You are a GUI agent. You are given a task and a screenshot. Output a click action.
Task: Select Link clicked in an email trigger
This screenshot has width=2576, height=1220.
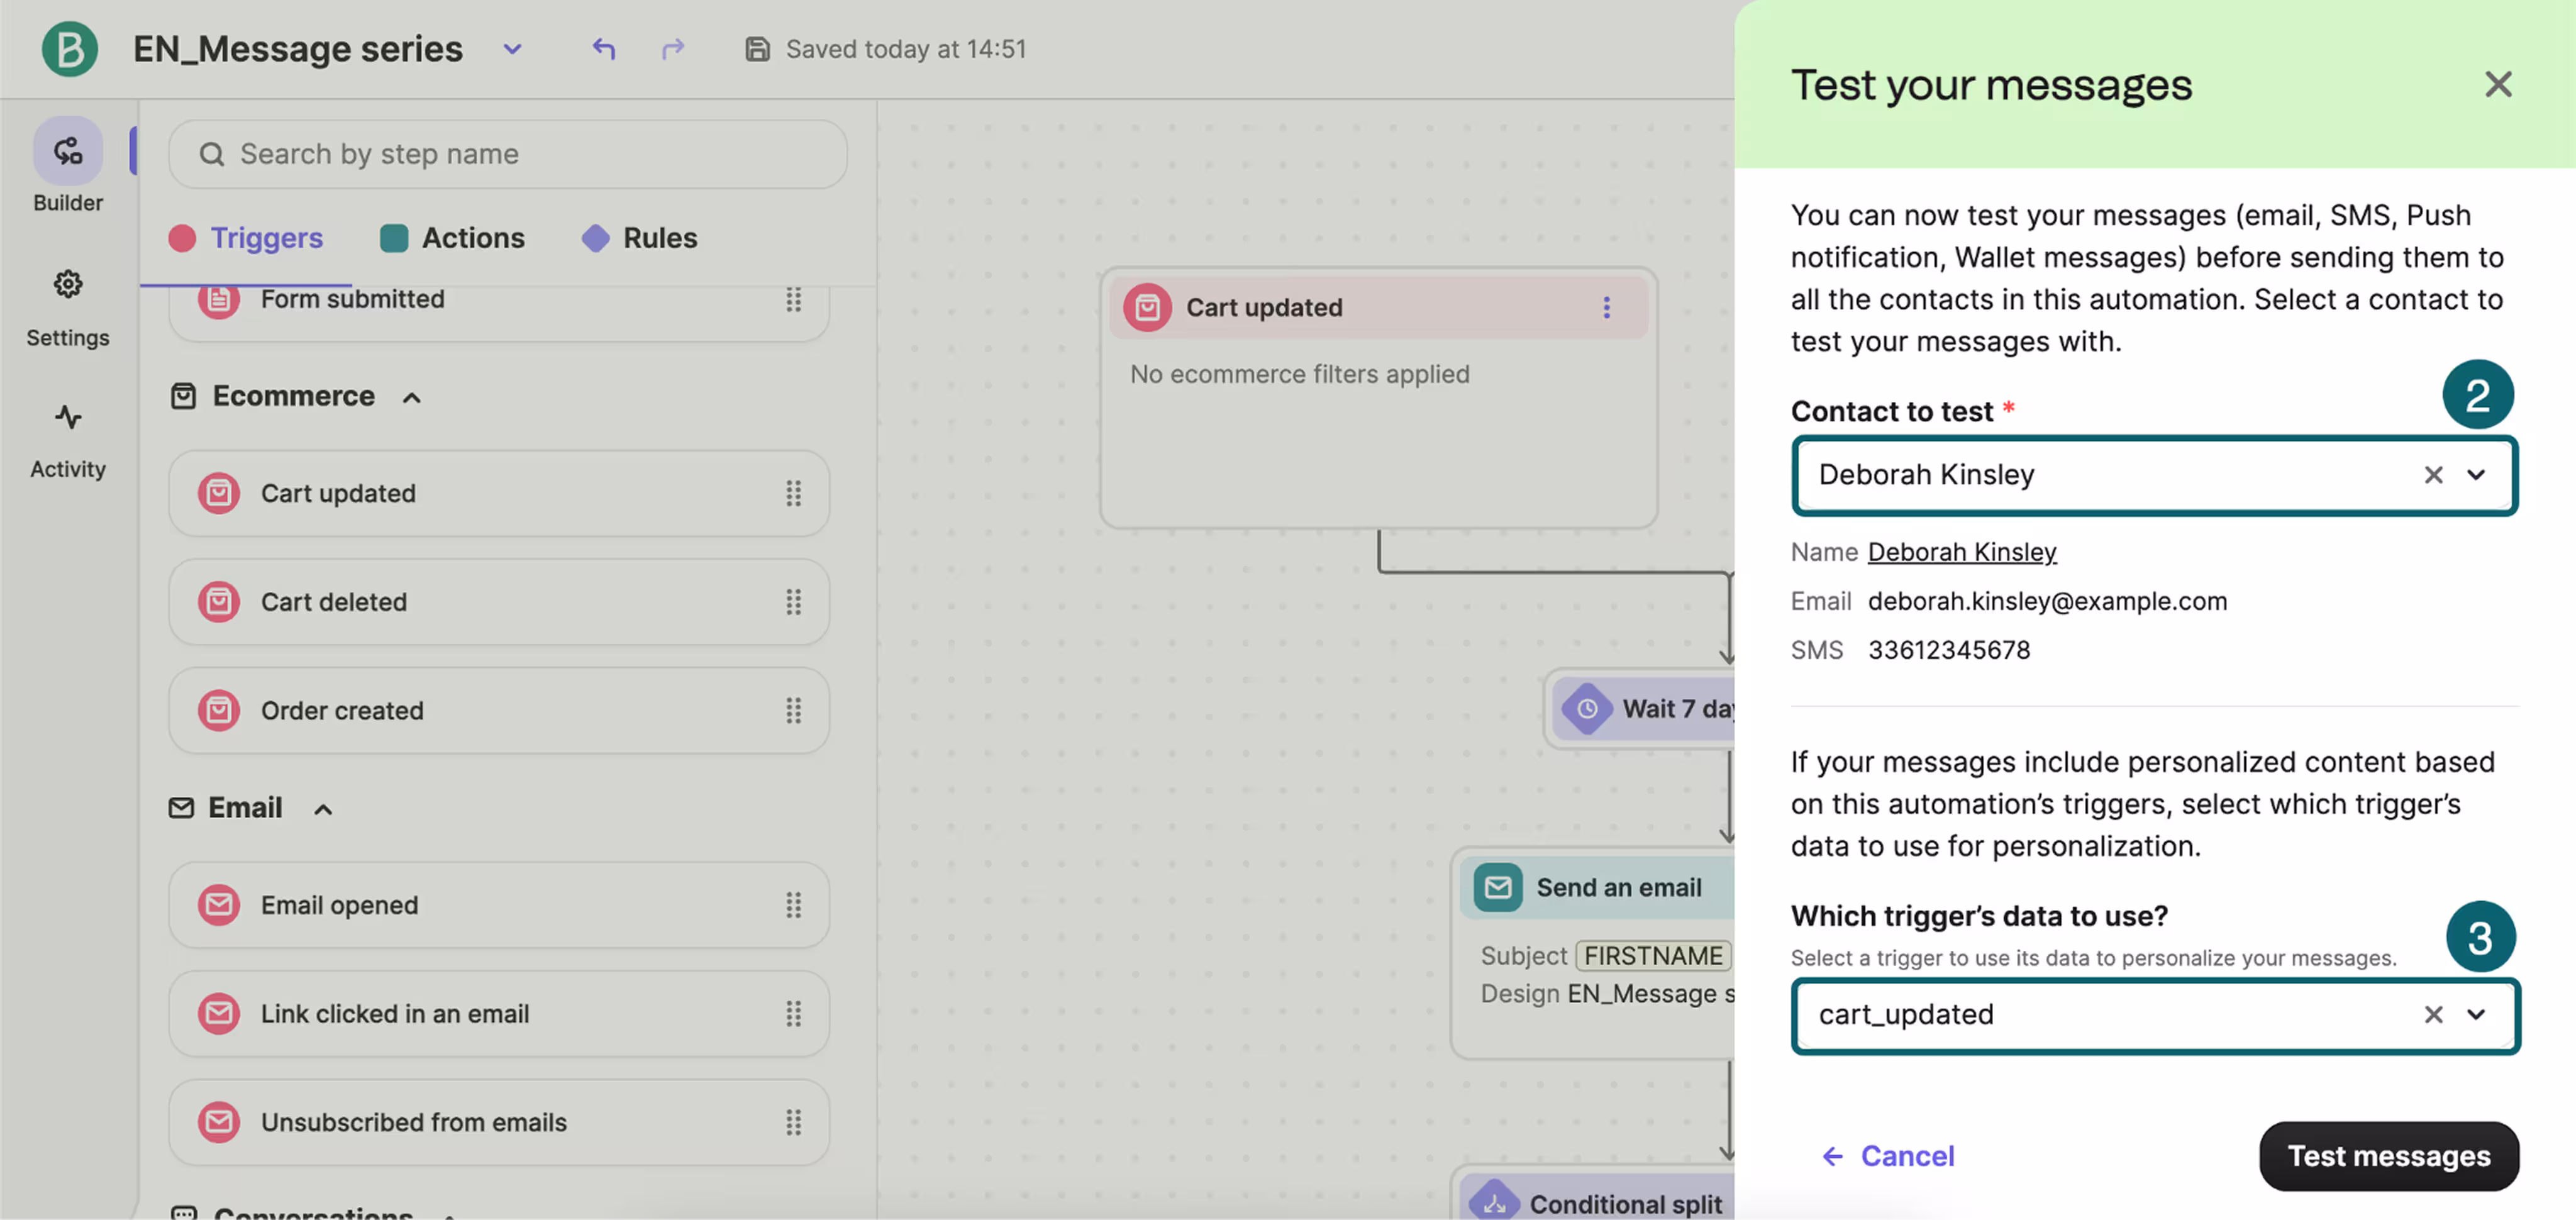point(499,1014)
